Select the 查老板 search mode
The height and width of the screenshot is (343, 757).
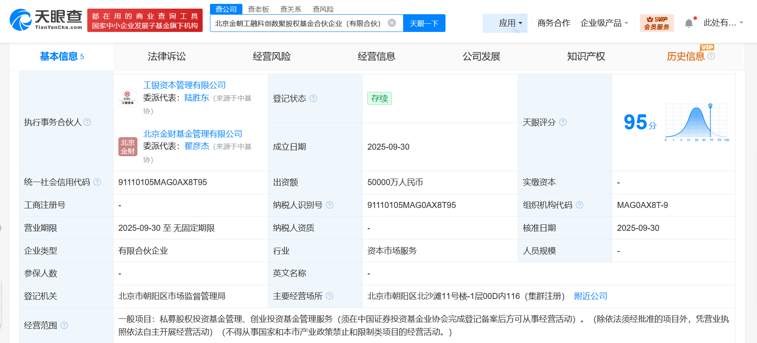click(x=258, y=9)
